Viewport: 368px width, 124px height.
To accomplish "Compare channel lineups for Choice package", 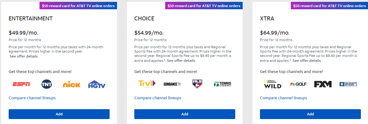I will click(158, 98).
